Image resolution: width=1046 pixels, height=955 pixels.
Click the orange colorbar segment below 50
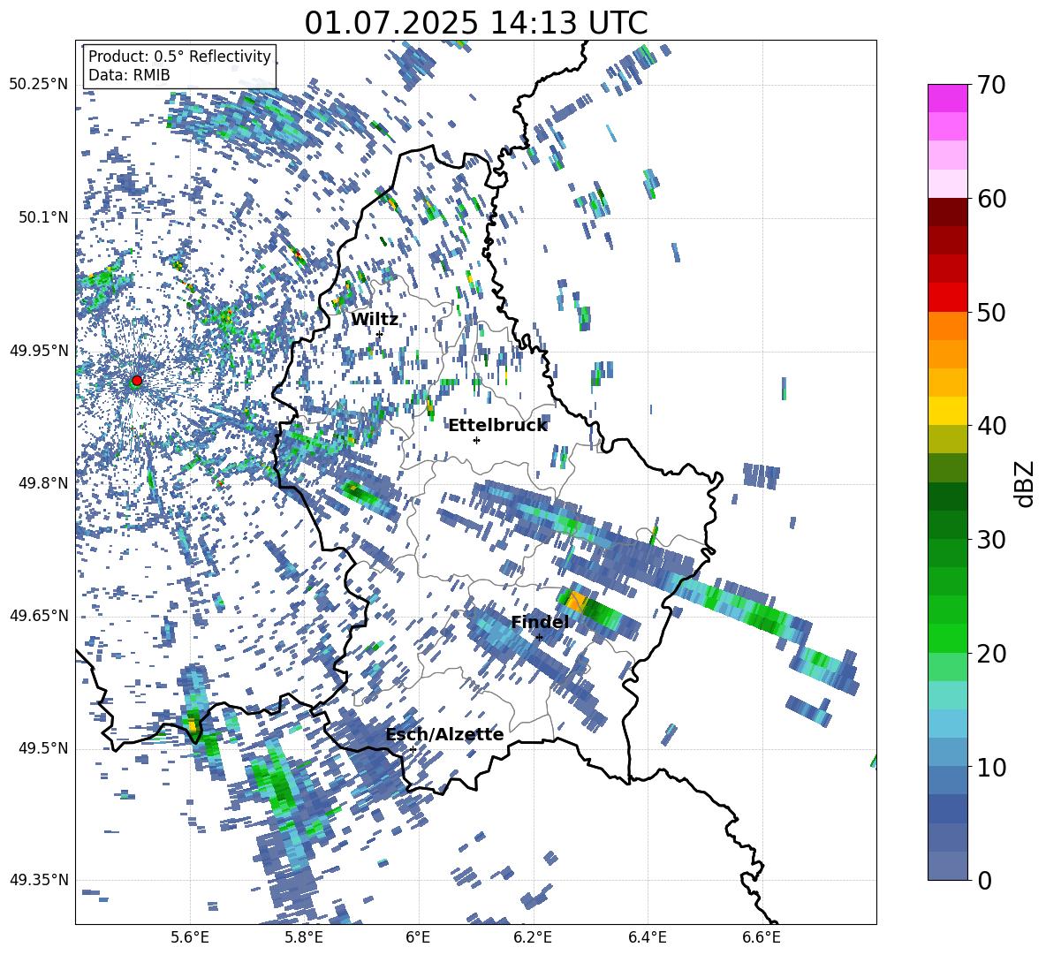[947, 325]
